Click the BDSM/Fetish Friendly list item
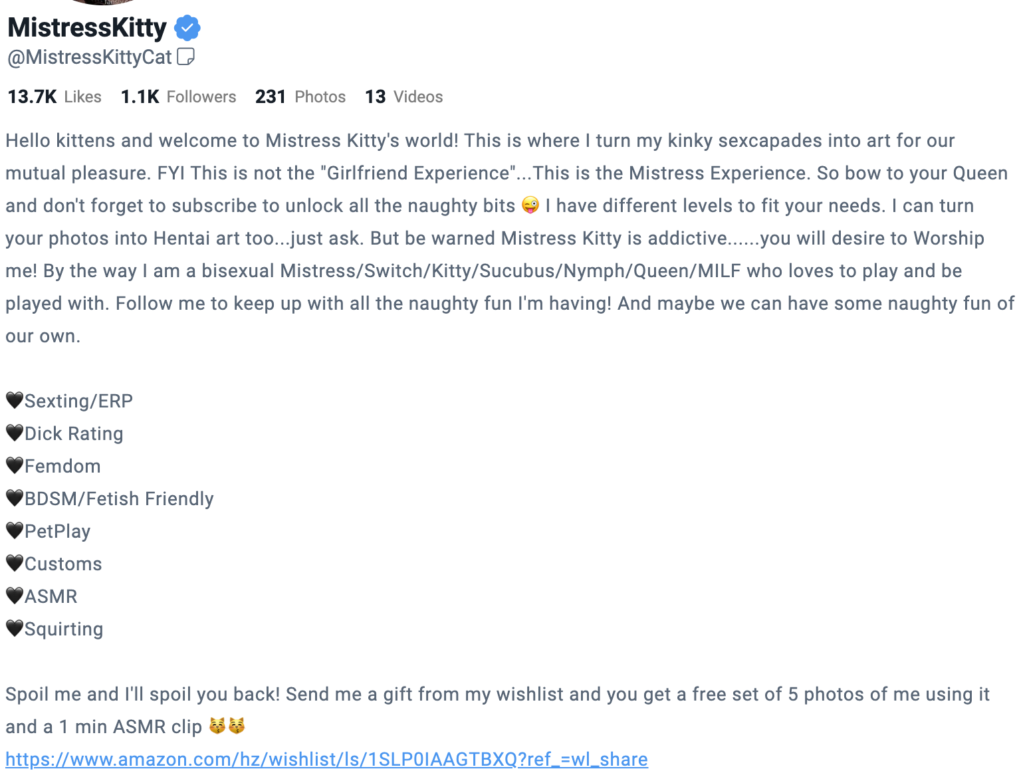Screen dimensions: 1017x783 pos(119,499)
